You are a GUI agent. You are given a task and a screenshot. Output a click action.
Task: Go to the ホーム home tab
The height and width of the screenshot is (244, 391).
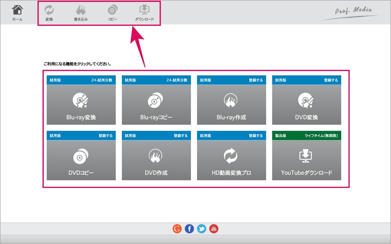[17, 13]
